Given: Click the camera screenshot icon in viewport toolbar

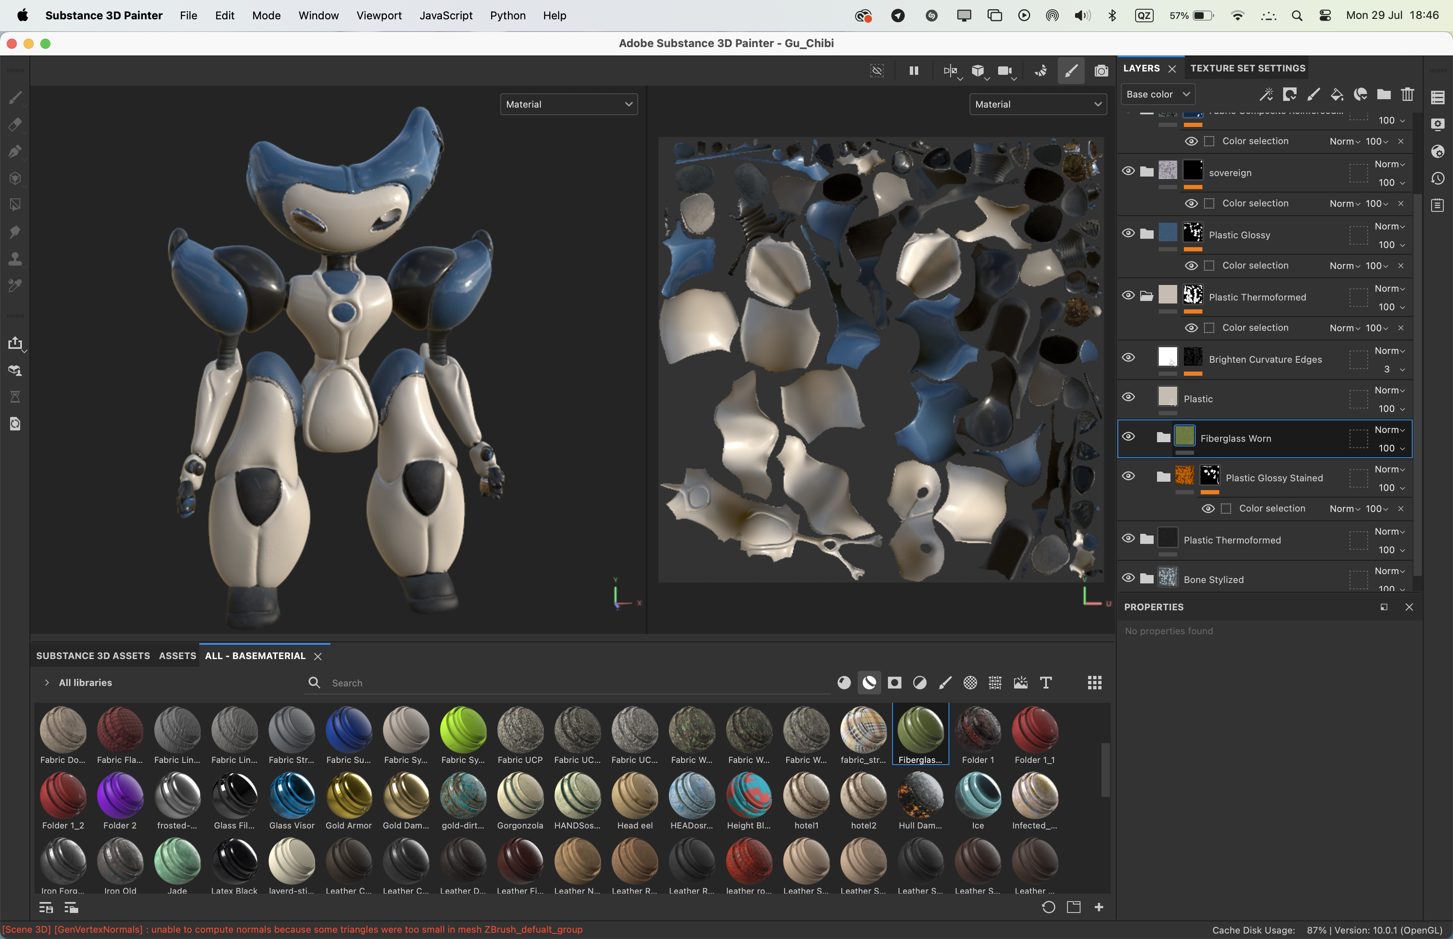Looking at the screenshot, I should [1101, 71].
